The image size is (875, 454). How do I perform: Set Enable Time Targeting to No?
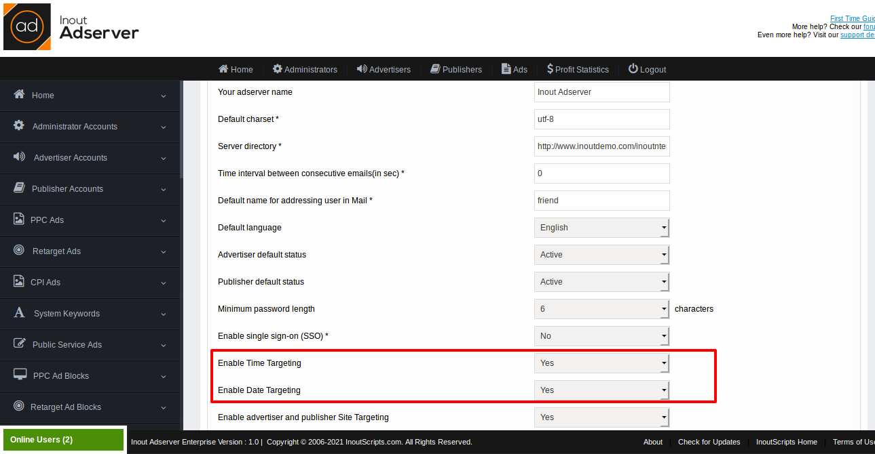click(600, 363)
